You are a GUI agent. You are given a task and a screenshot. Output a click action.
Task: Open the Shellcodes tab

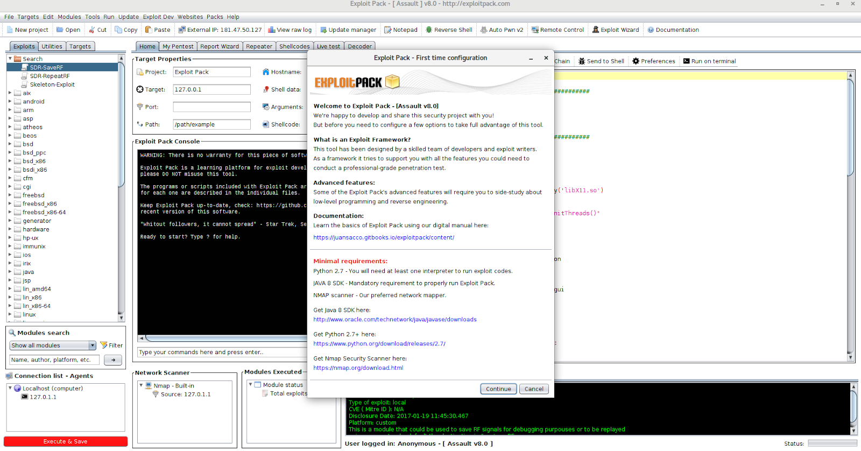pyautogui.click(x=294, y=46)
